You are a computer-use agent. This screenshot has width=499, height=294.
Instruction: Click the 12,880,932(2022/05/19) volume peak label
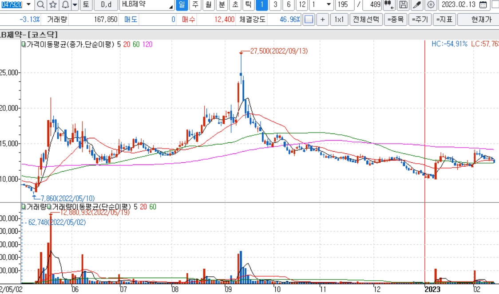95,212
